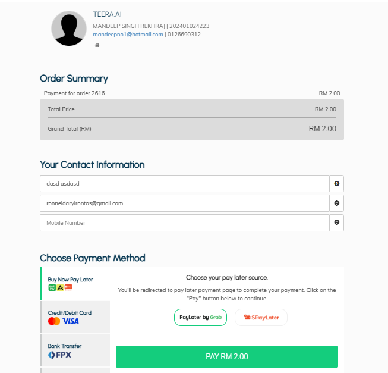Screen dimensions: 388x373
Task: Click the merchant profile avatar picture
Action: [69, 29]
